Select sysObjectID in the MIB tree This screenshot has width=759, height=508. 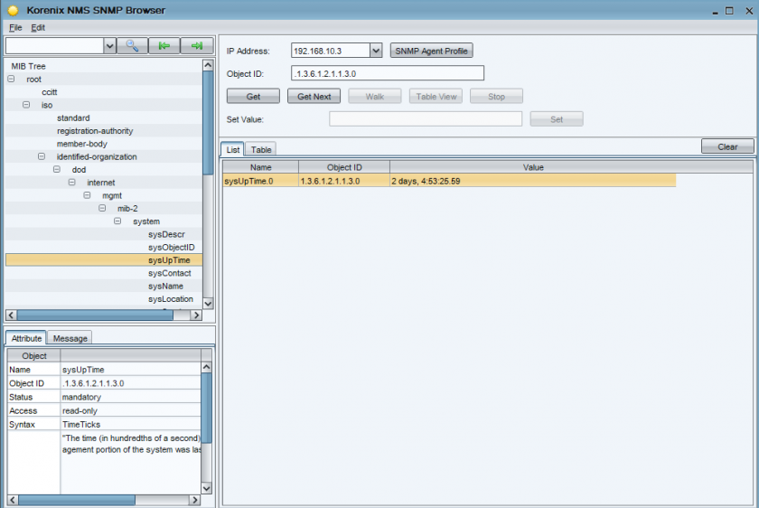pyautogui.click(x=172, y=247)
